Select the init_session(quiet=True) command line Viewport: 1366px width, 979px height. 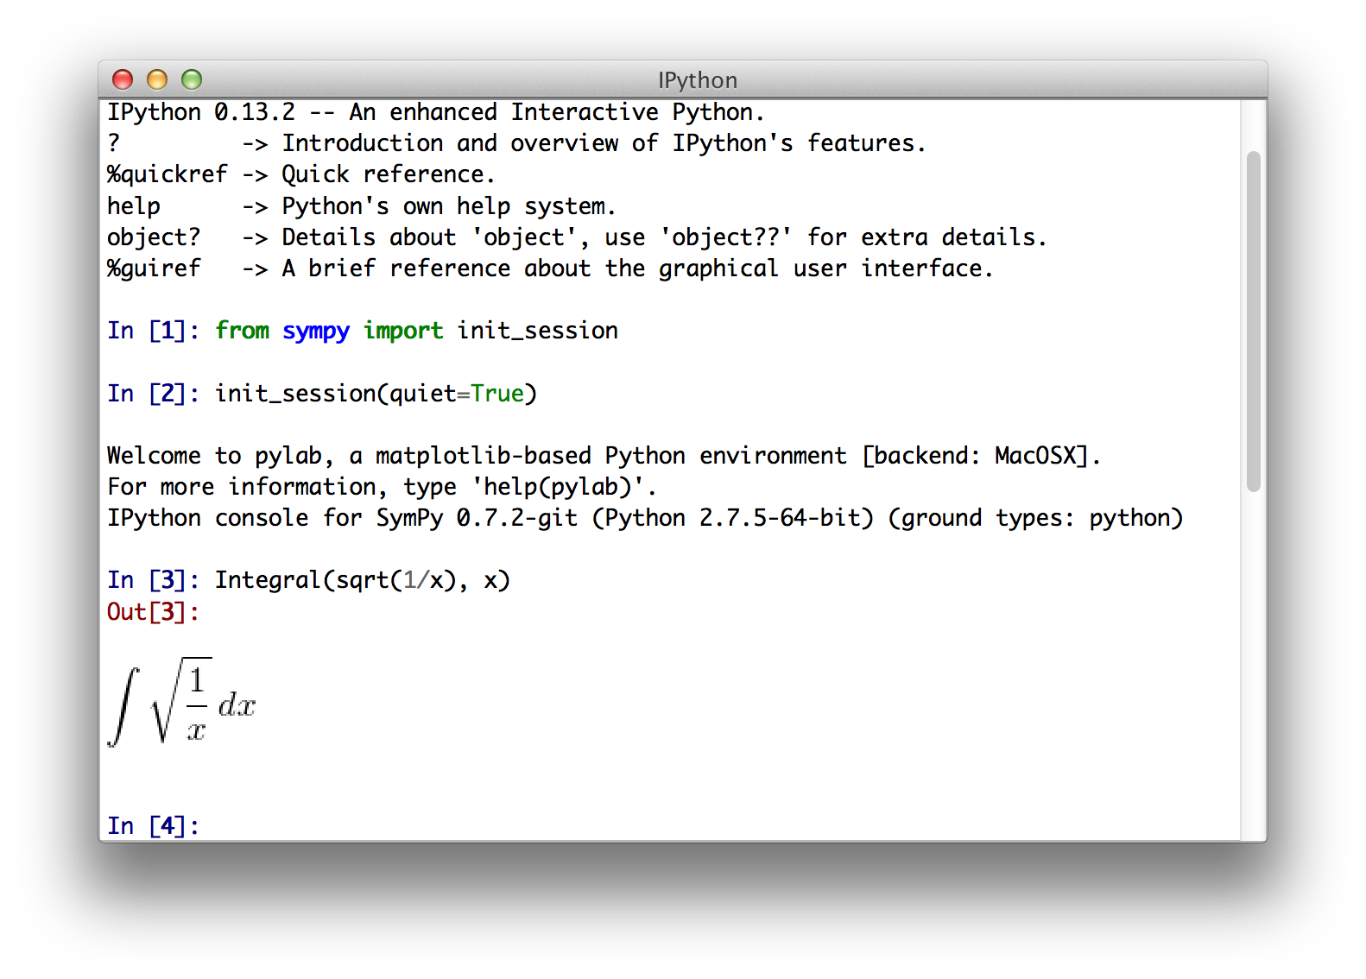tap(376, 393)
